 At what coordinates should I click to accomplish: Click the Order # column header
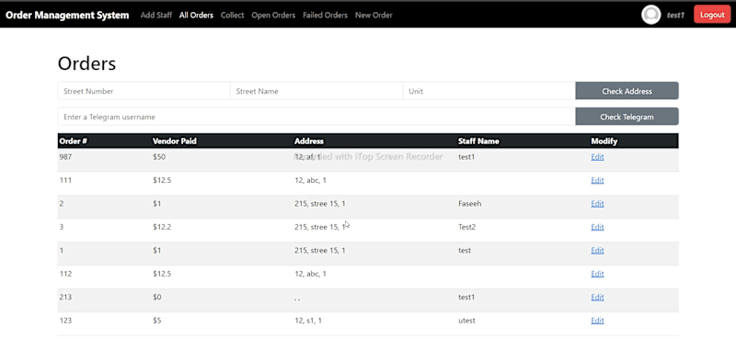coord(74,141)
